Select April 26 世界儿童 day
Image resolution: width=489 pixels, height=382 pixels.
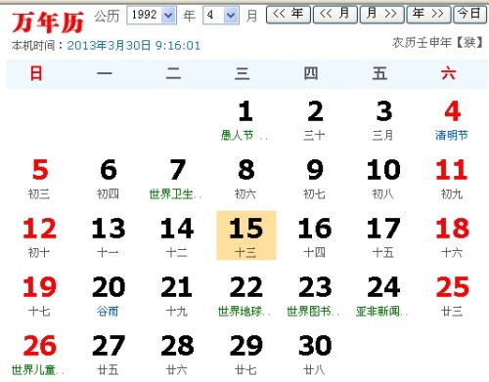click(x=39, y=355)
